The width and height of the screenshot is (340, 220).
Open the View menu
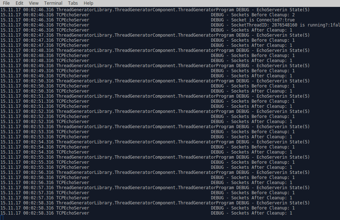click(x=34, y=3)
